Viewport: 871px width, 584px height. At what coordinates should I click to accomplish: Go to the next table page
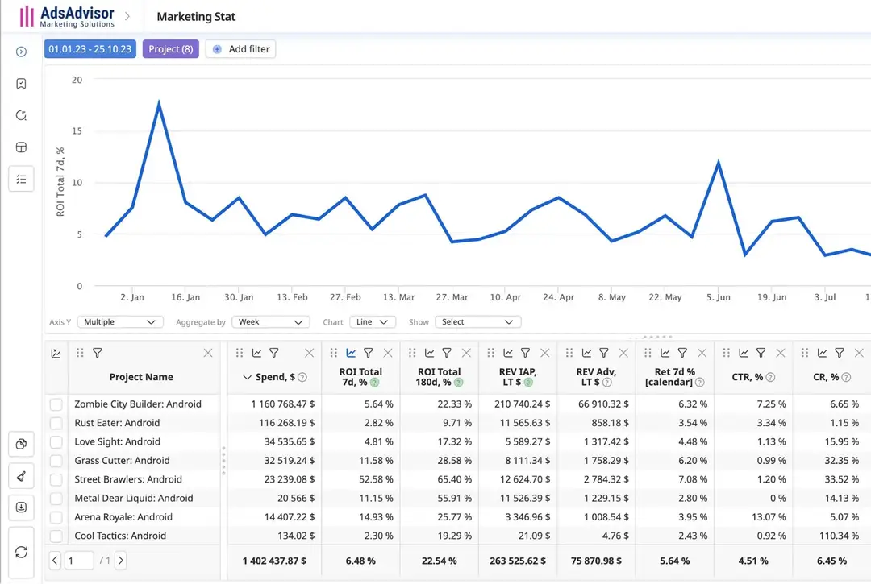pos(120,560)
